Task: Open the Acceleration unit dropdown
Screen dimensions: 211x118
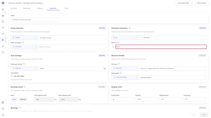Action: (x=123, y=99)
